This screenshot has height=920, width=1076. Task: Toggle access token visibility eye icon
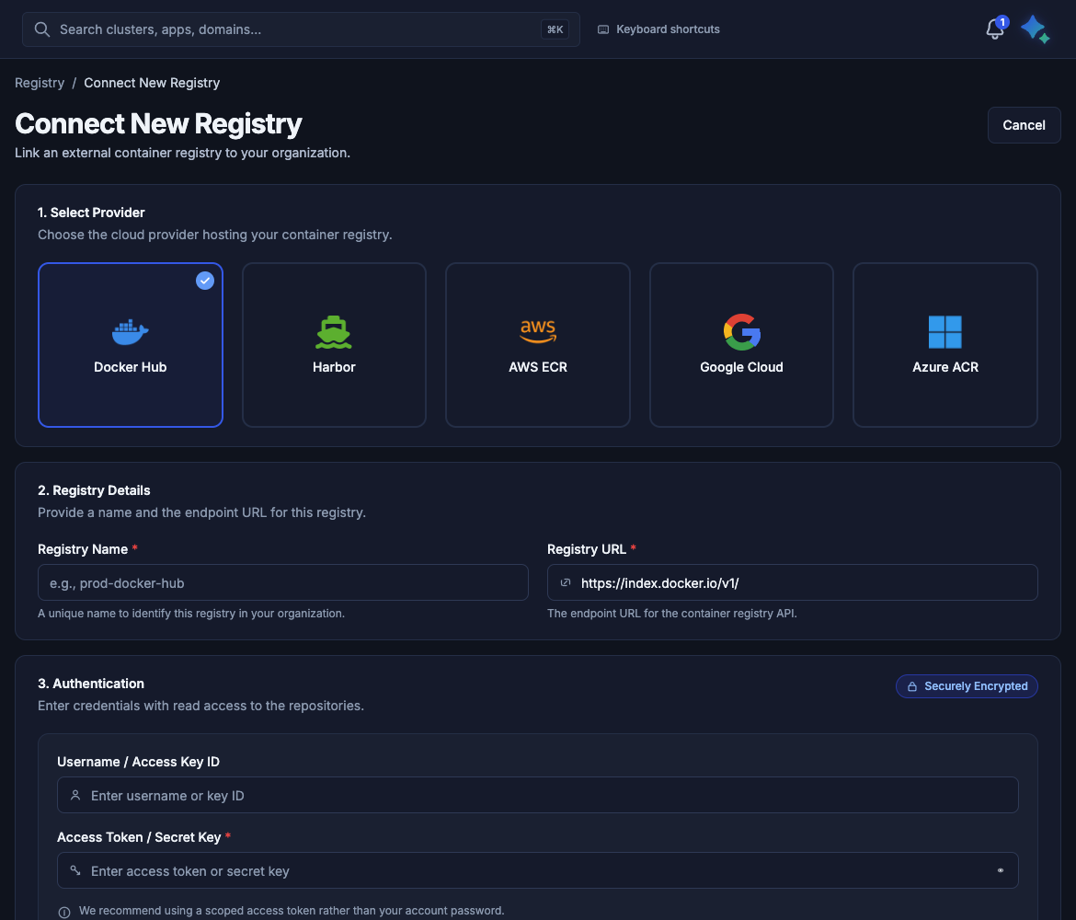coord(1000,870)
